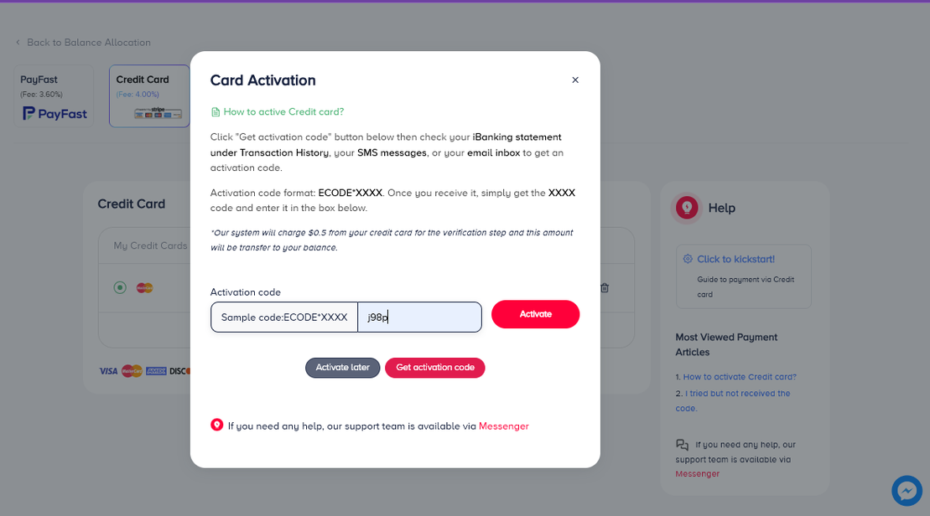The width and height of the screenshot is (930, 516).
Task: Close the Card Activation dialog
Action: pos(575,80)
